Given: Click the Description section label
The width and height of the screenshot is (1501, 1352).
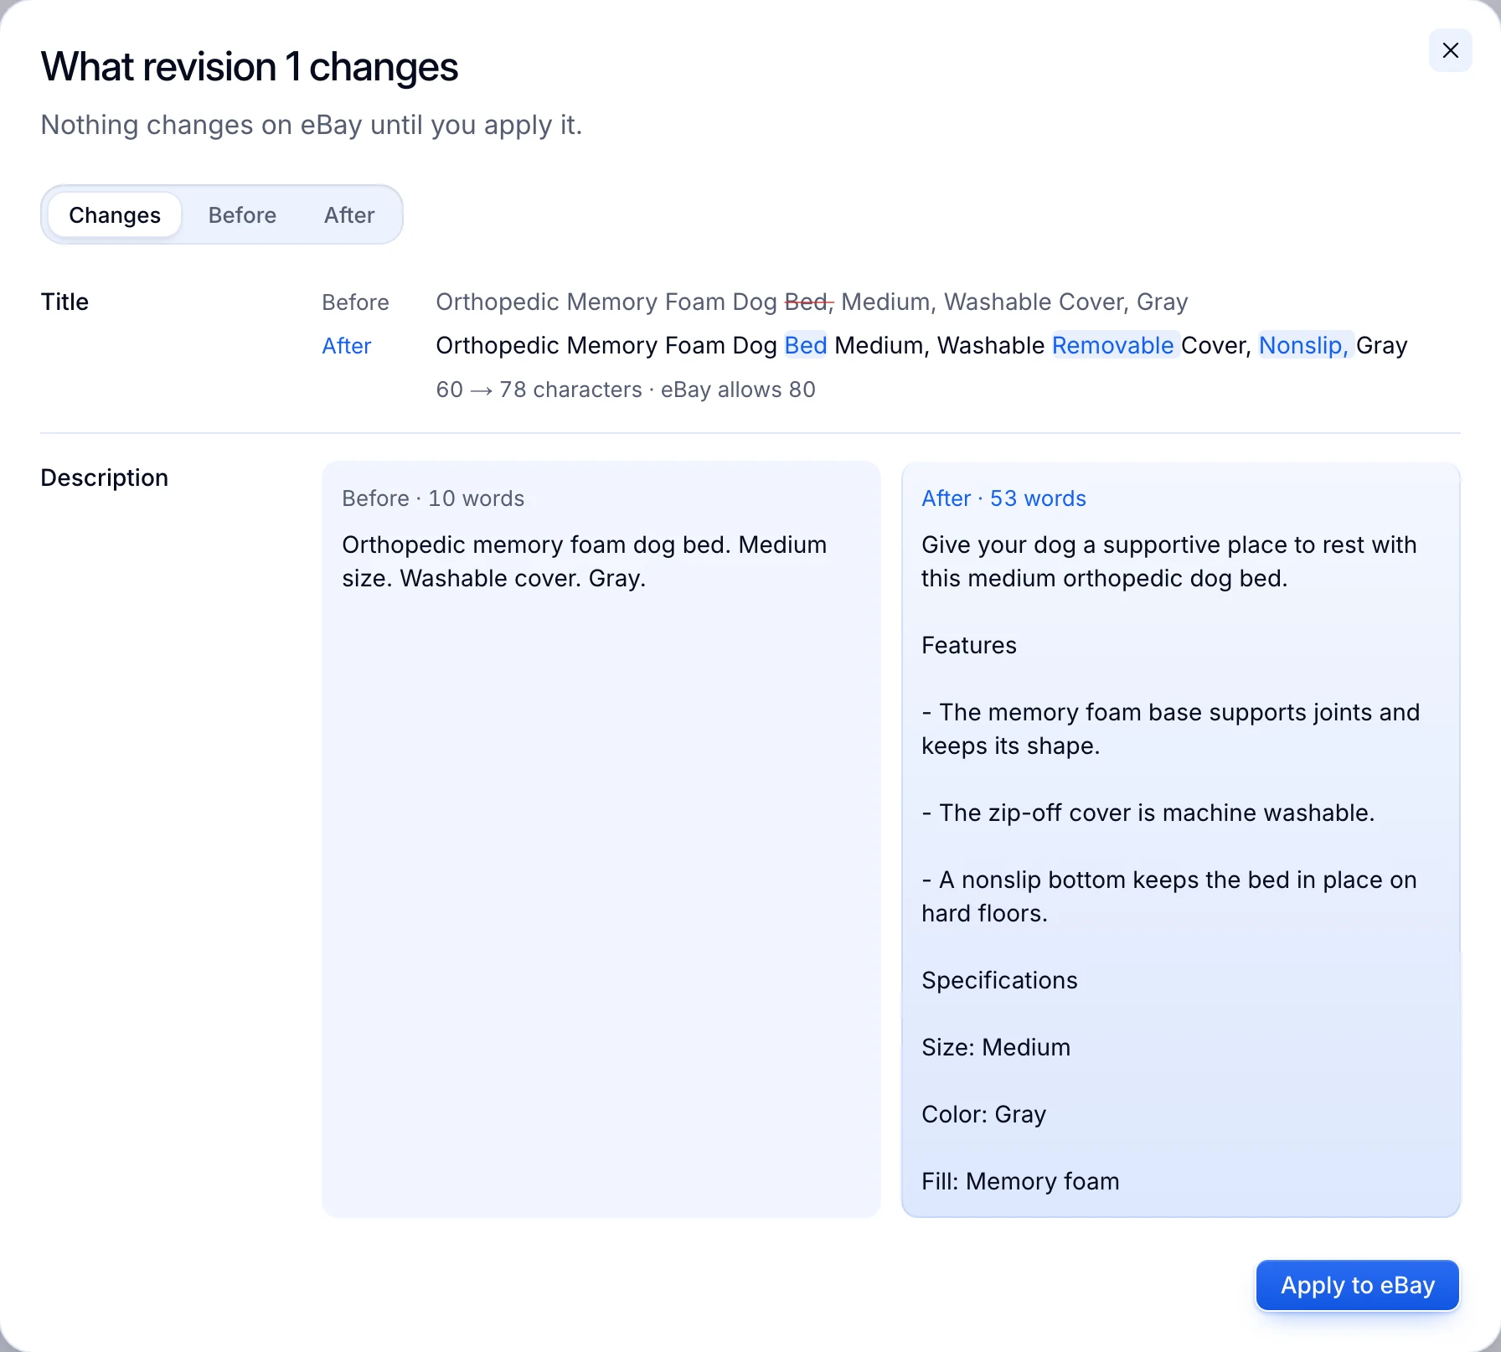Looking at the screenshot, I should 105,477.
